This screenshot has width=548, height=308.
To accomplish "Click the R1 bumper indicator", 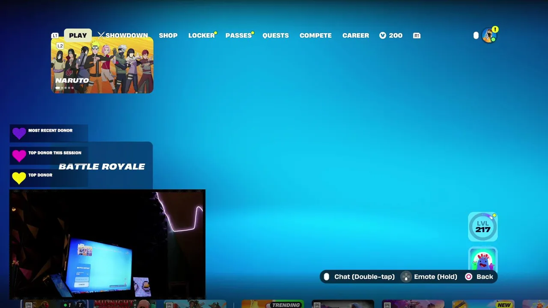I will [417, 36].
